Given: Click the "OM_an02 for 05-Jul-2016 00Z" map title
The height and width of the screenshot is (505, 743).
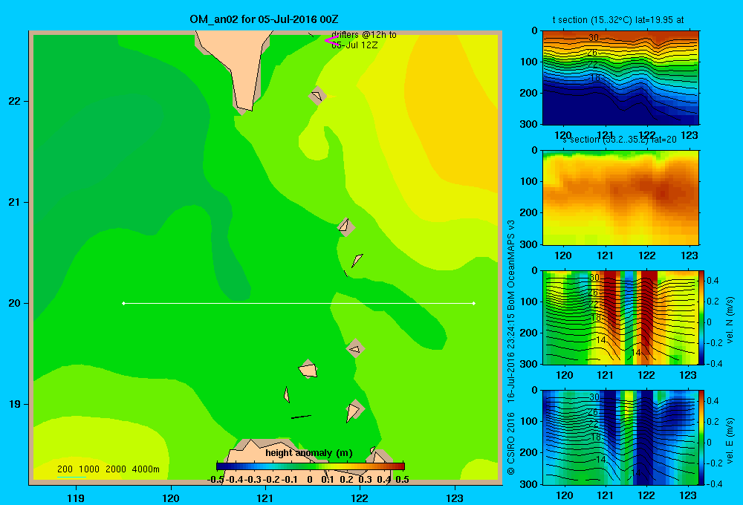Looking at the screenshot, I should (x=264, y=19).
